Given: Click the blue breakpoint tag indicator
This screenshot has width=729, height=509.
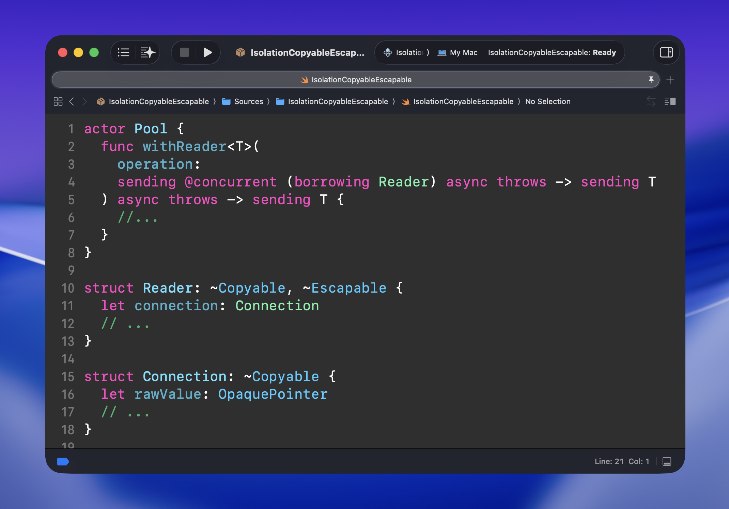Looking at the screenshot, I should coord(63,461).
